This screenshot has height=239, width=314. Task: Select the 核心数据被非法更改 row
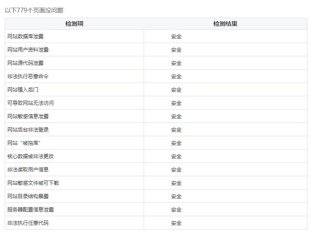[x=31, y=156]
